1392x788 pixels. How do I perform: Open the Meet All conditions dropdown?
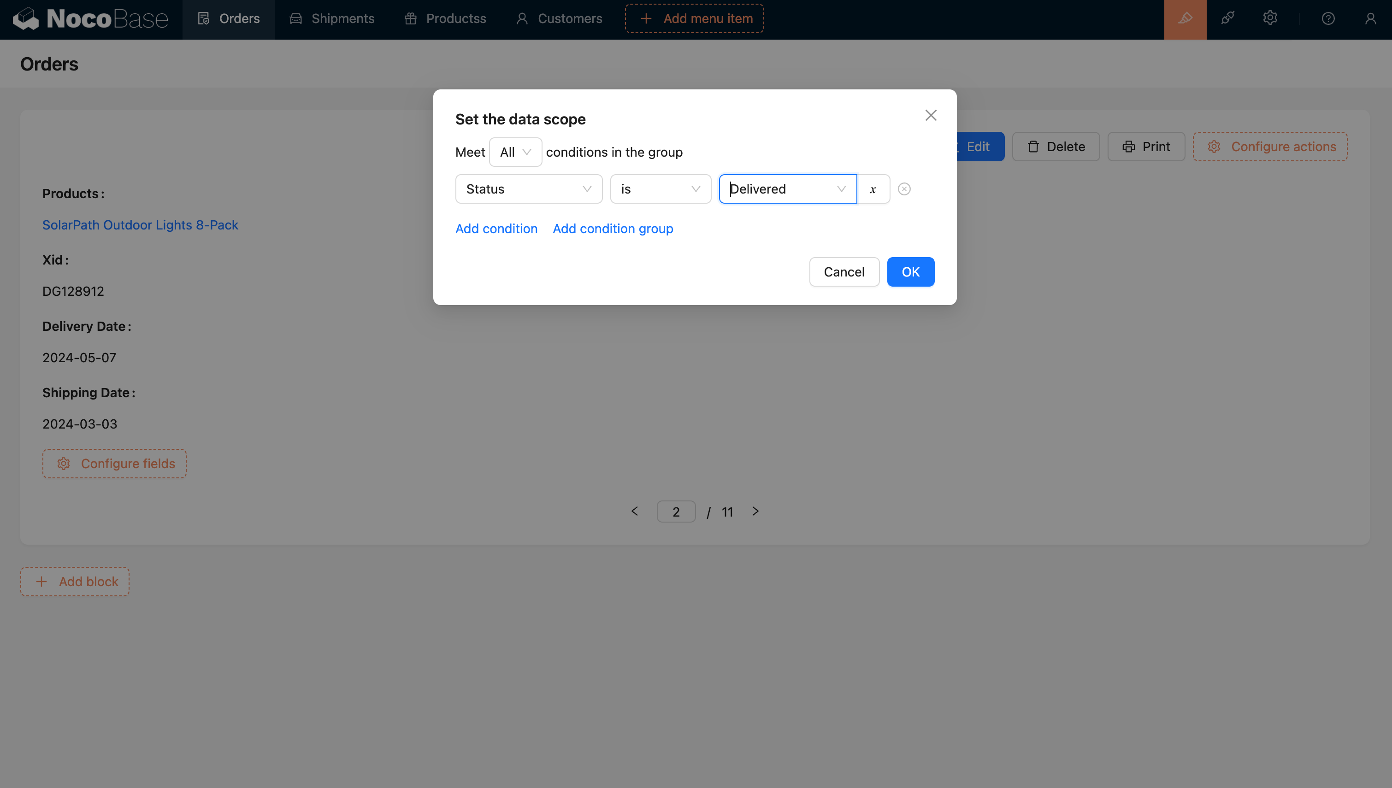click(515, 152)
